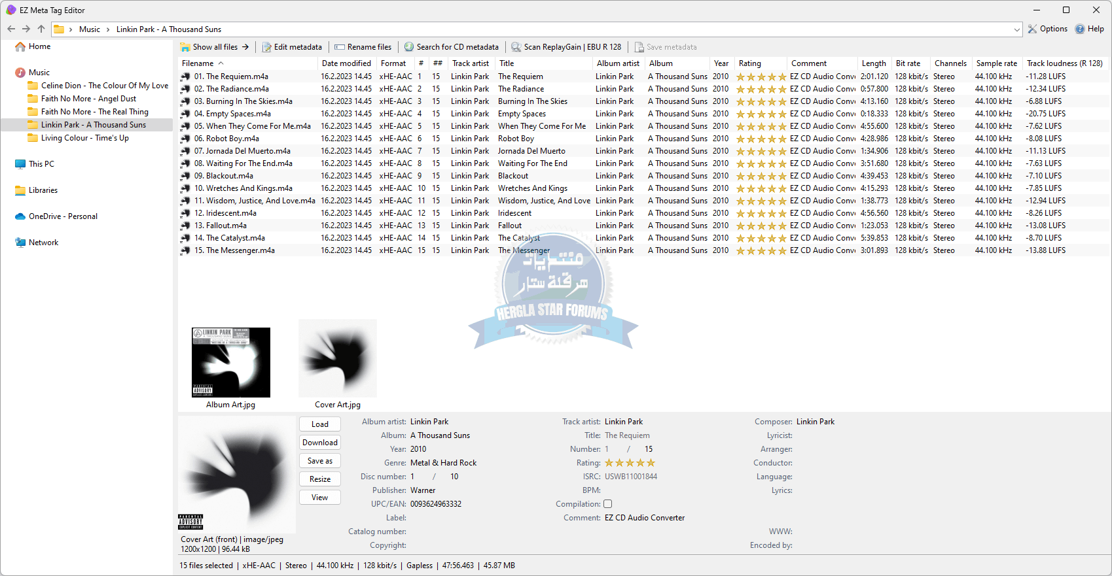Click the Show all files folder icon
1112x576 pixels.
tap(185, 47)
